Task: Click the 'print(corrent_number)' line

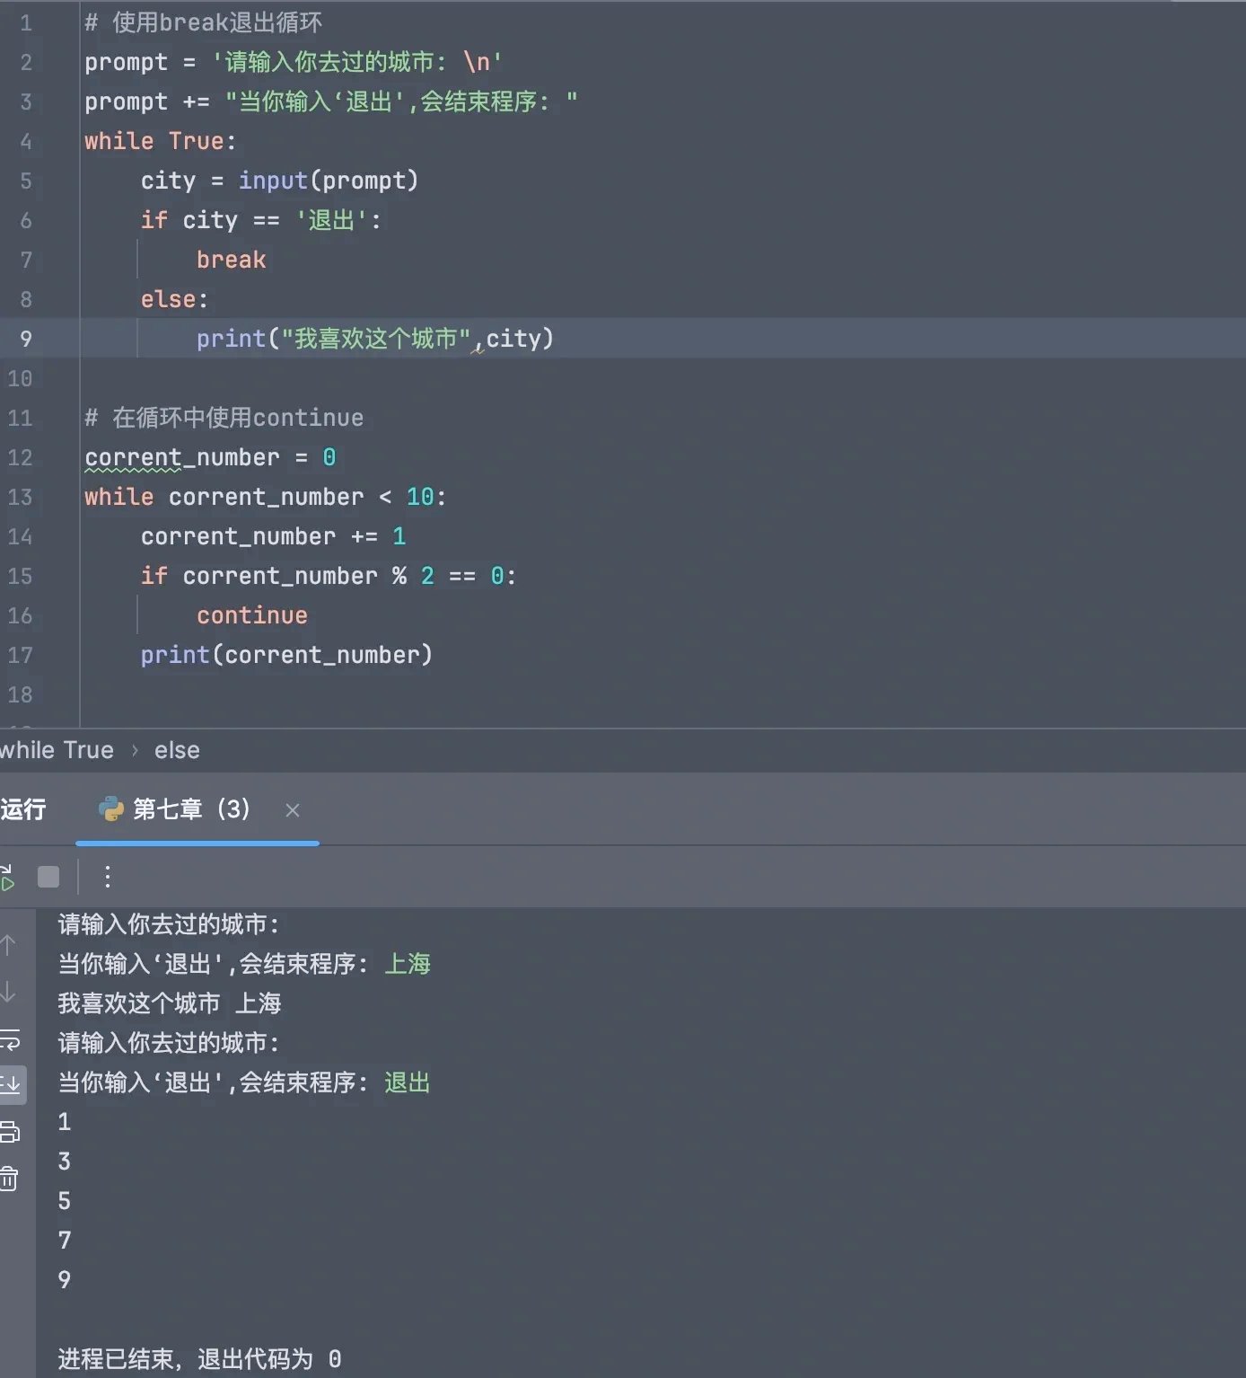Action: 286,655
